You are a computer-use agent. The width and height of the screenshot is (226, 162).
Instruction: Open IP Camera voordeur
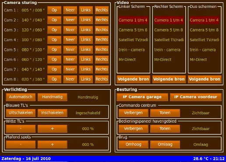(x=196, y=97)
